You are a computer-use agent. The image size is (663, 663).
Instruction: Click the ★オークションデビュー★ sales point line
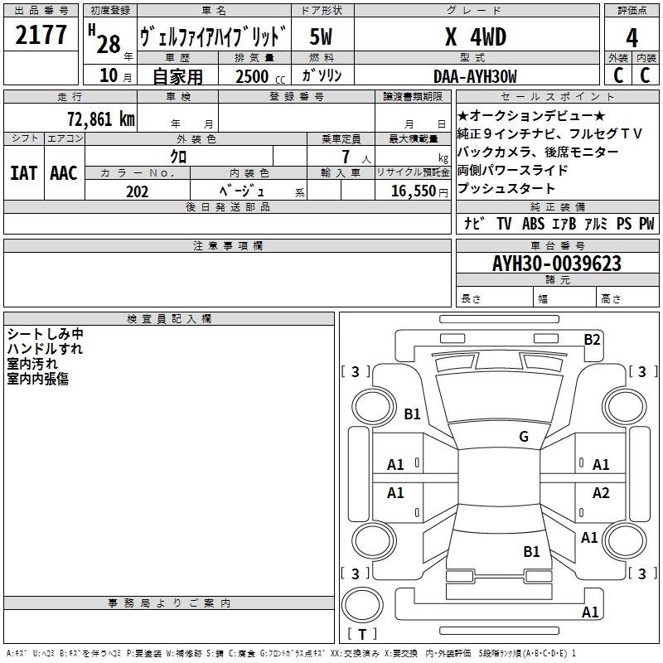point(531,115)
